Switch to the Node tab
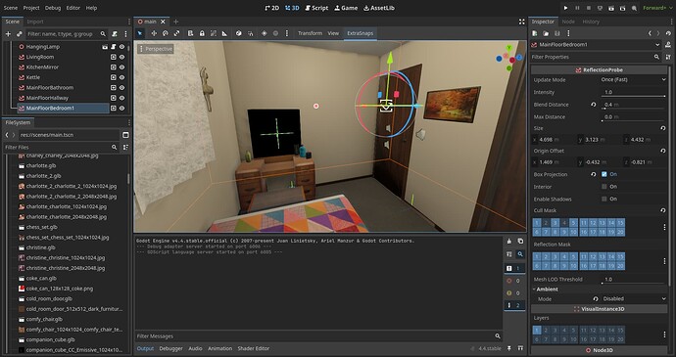 click(568, 22)
